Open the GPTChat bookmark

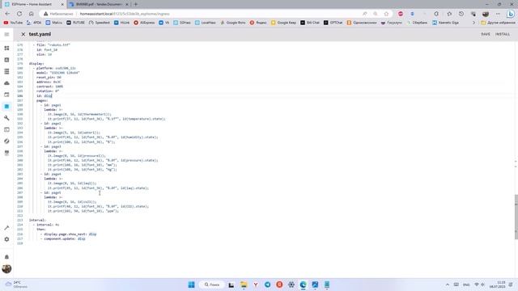[x=333, y=23]
